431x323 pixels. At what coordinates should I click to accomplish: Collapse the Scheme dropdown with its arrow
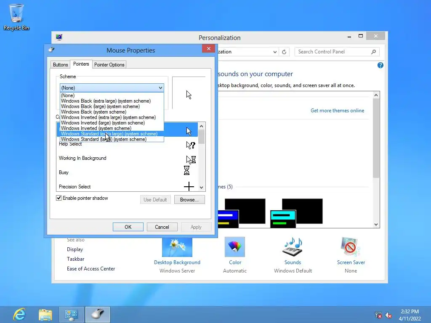(x=160, y=88)
